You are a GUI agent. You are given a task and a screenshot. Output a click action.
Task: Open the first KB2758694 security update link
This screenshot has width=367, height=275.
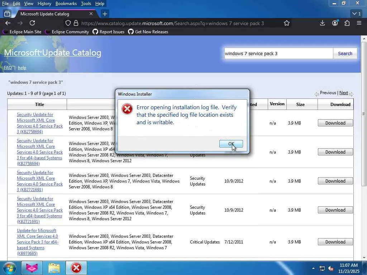click(x=40, y=123)
